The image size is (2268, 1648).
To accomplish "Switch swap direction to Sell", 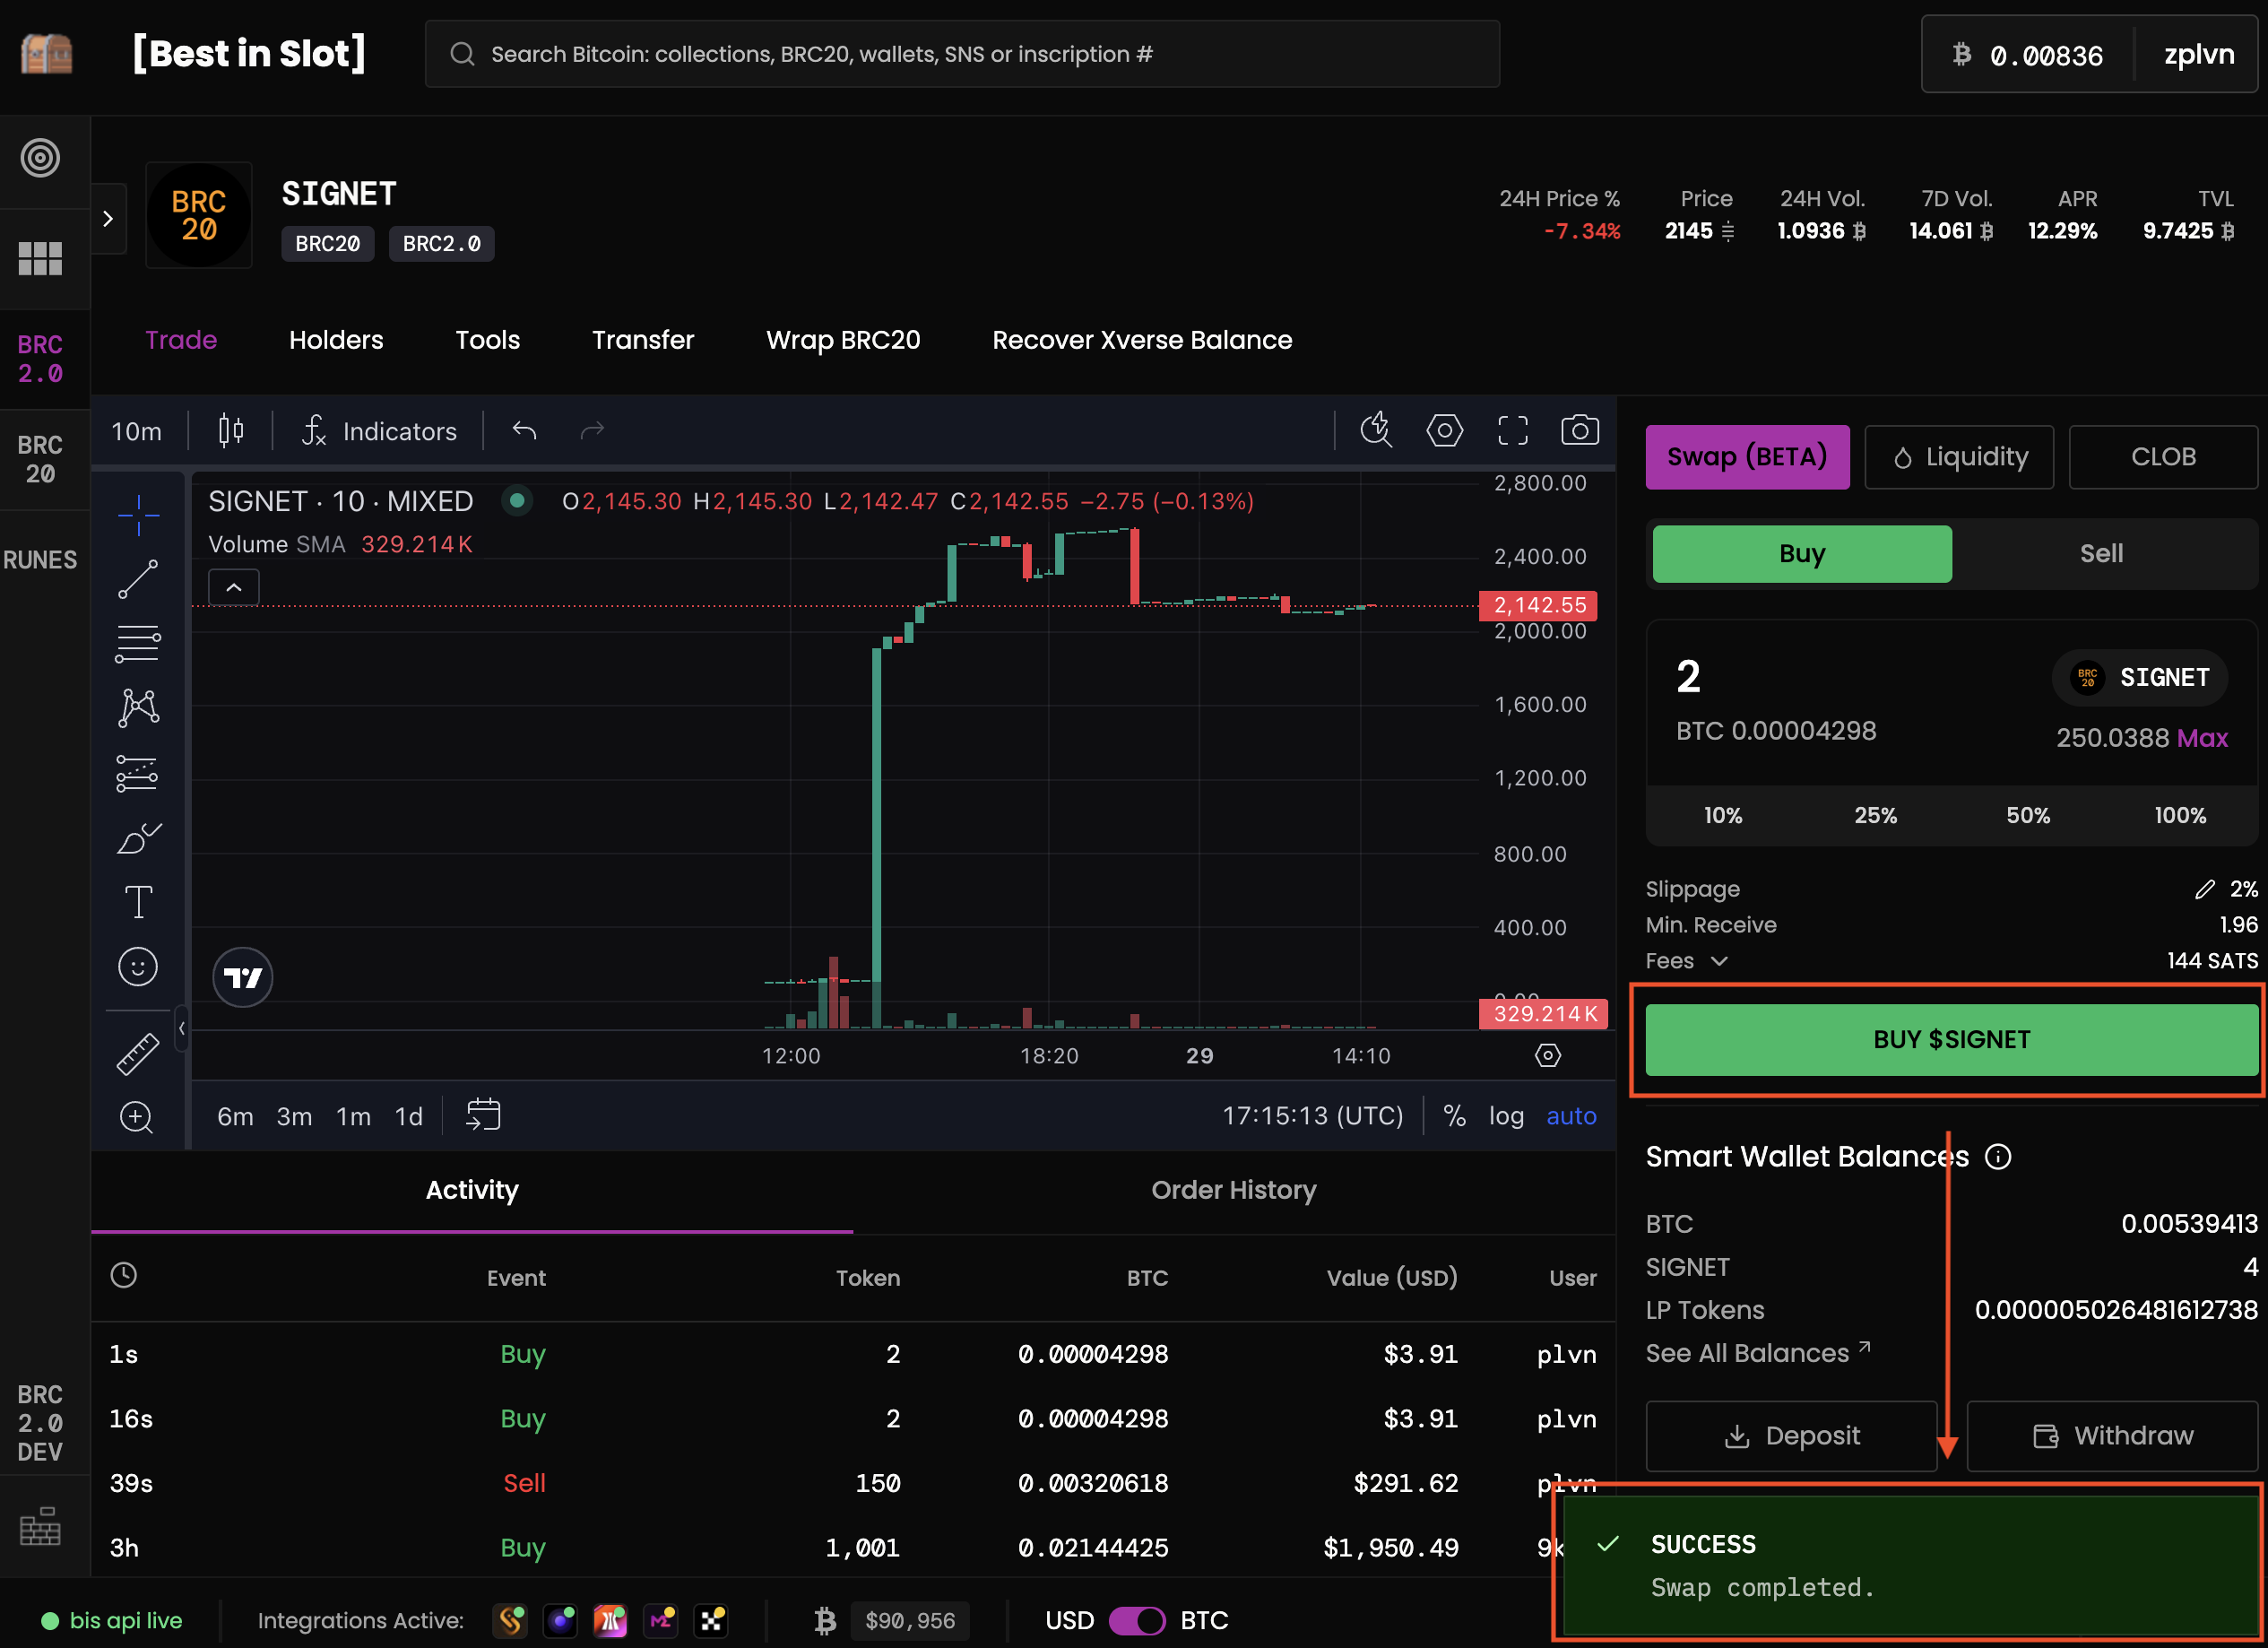I will click(x=2100, y=554).
